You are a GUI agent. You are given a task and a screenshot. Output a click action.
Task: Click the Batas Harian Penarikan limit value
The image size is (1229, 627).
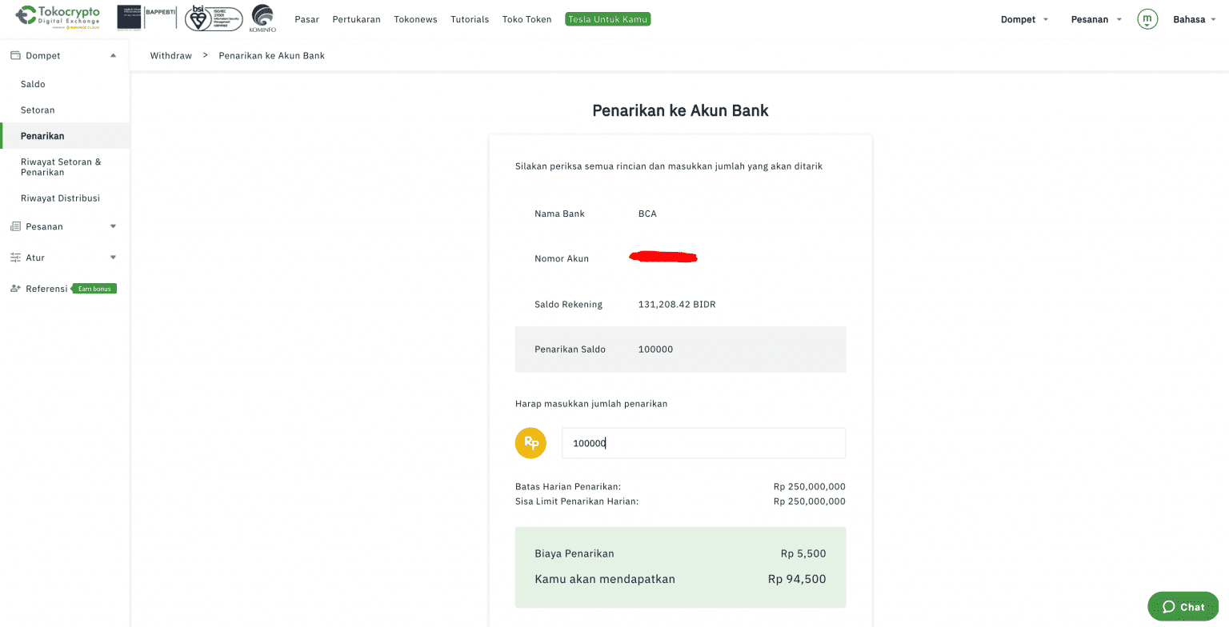point(810,486)
